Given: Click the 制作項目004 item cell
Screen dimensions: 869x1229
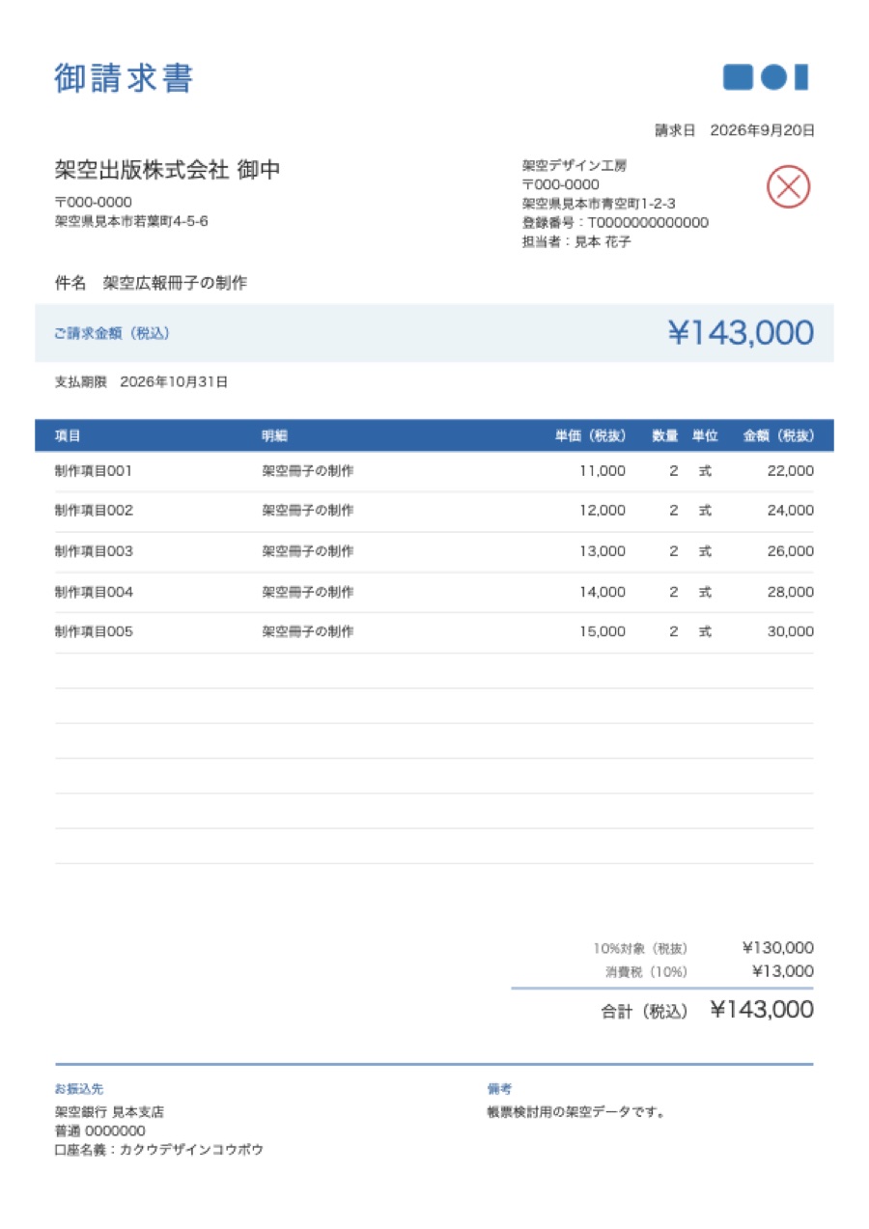Looking at the screenshot, I should (x=94, y=592).
